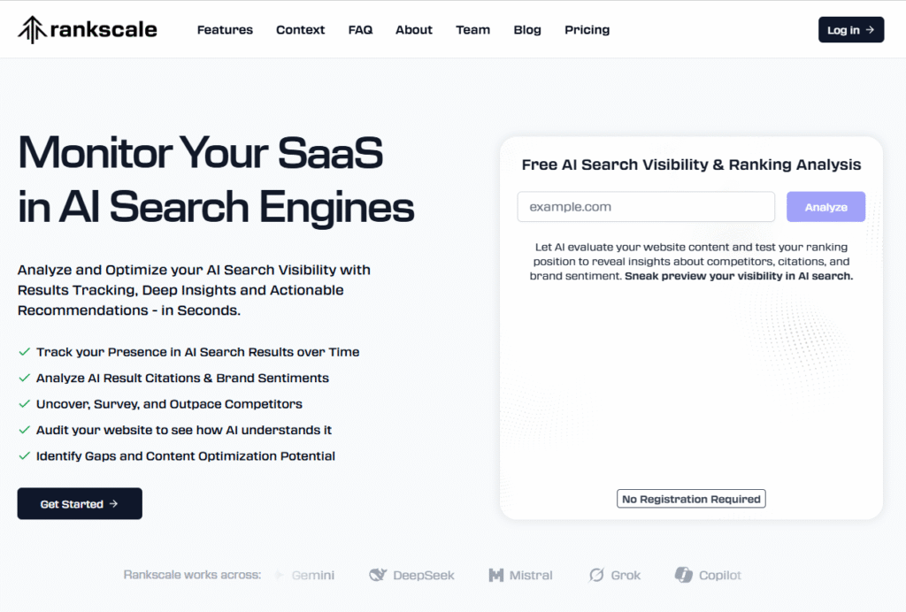Click checkmark beside Identify Gaps item
The height and width of the screenshot is (612, 906).
point(24,455)
